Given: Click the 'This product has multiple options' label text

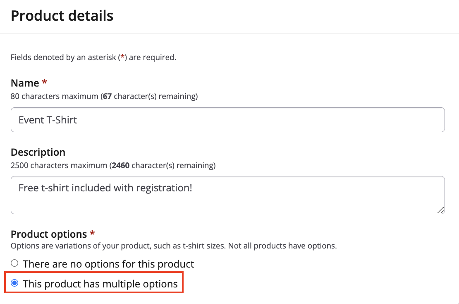Looking at the screenshot, I should [100, 284].
